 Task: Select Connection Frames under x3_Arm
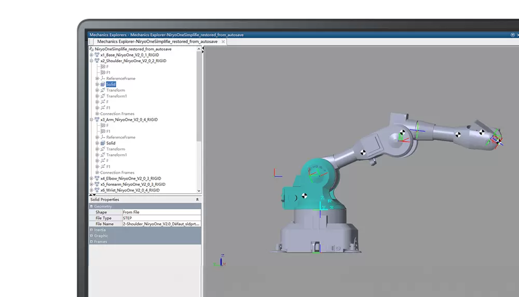[x=117, y=172]
